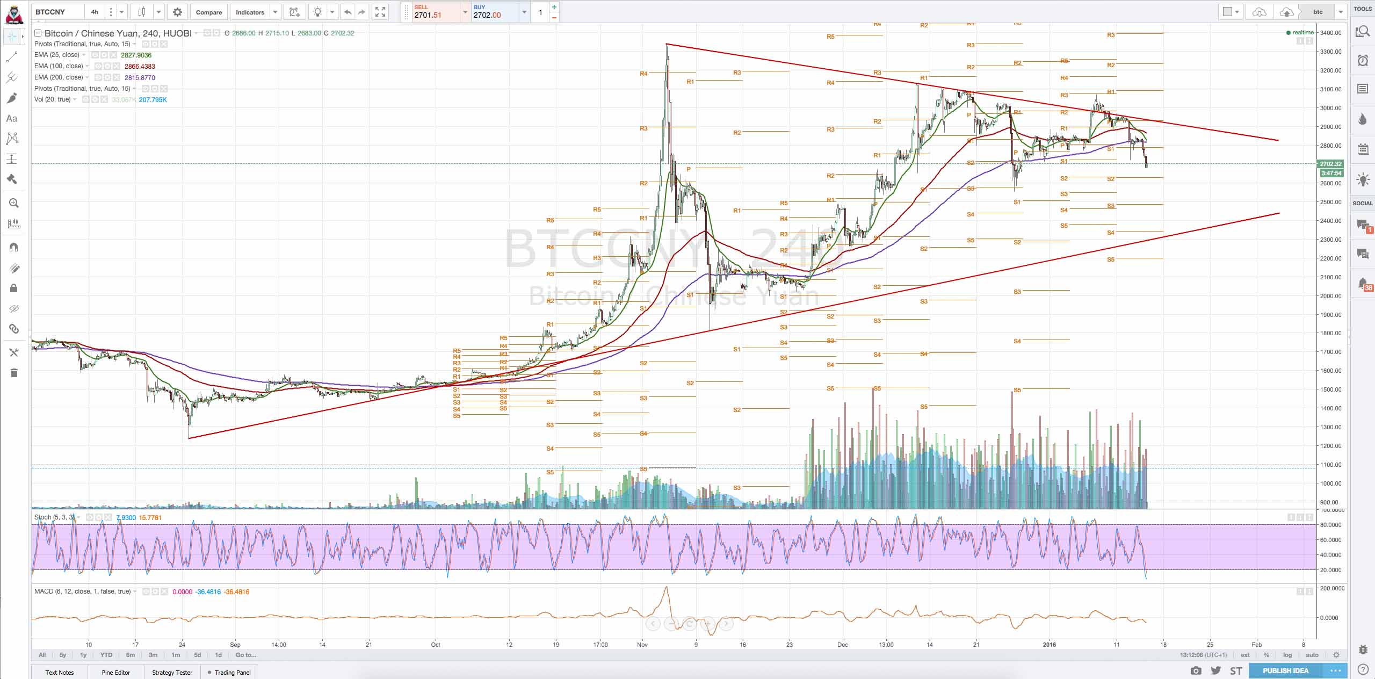Open the Pine Editor tab

115,672
